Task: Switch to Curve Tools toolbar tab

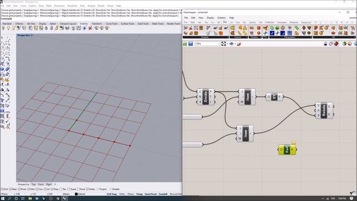Action: click(112, 23)
